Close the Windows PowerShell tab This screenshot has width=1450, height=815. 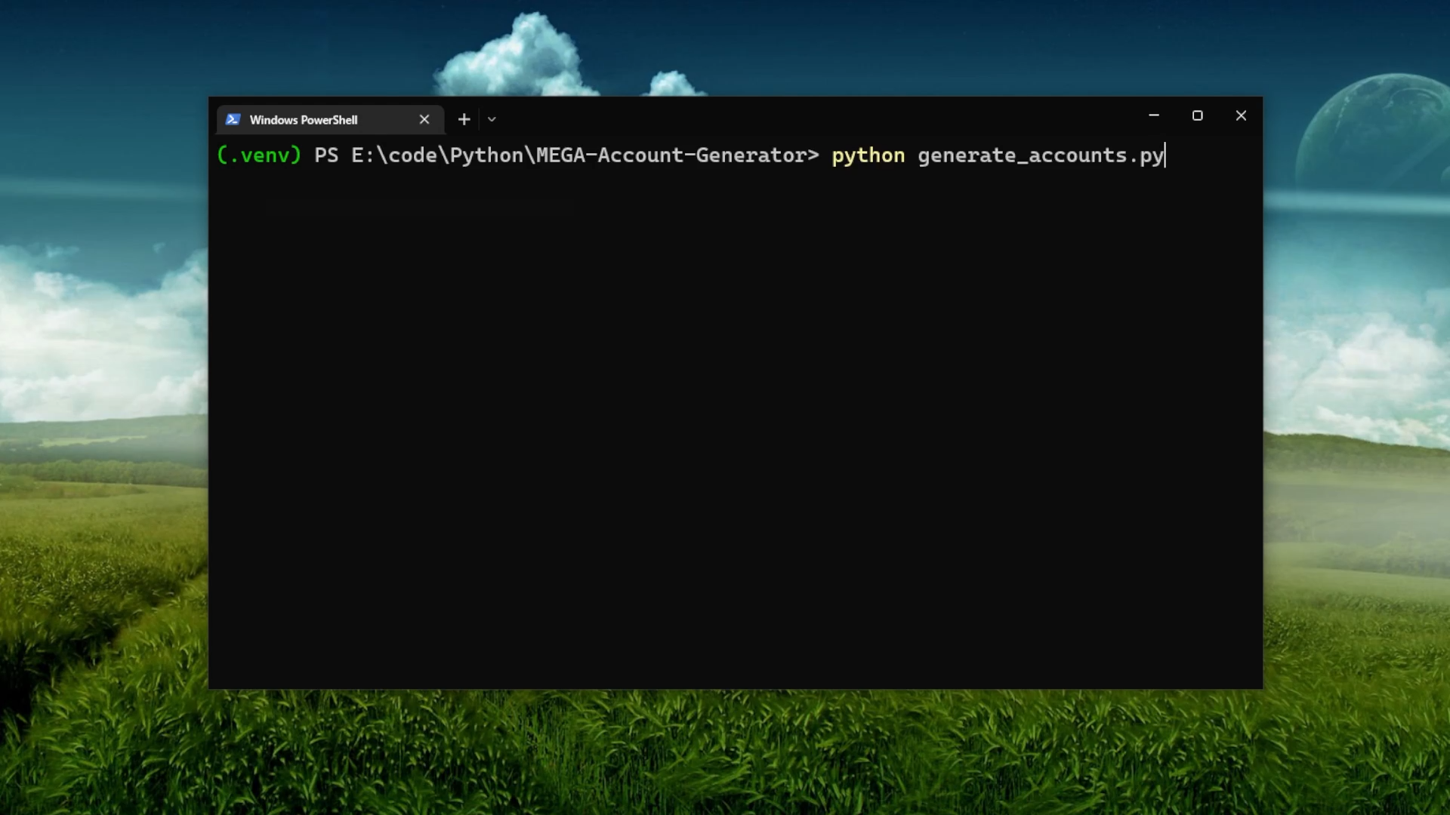pos(424,119)
